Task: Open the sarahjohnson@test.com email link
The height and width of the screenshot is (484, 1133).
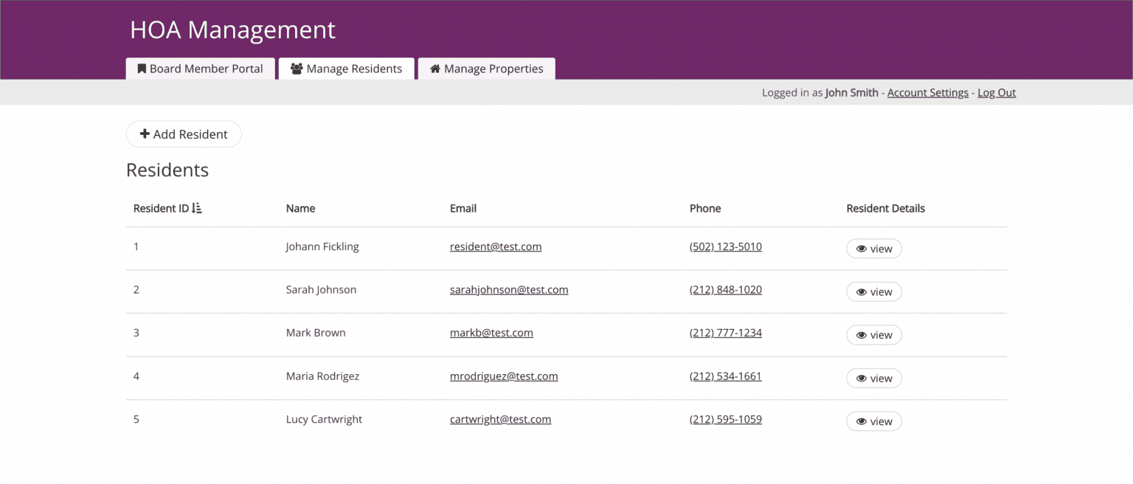Action: [x=509, y=289]
